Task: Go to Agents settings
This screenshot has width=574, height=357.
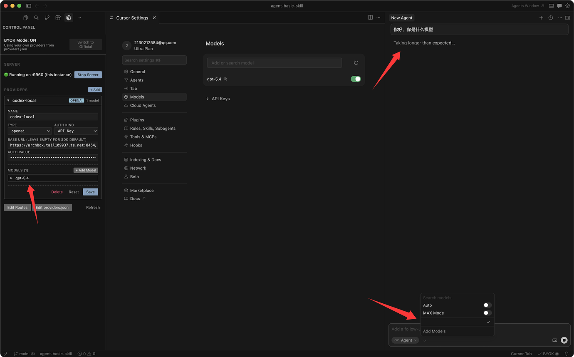Action: (x=154, y=80)
